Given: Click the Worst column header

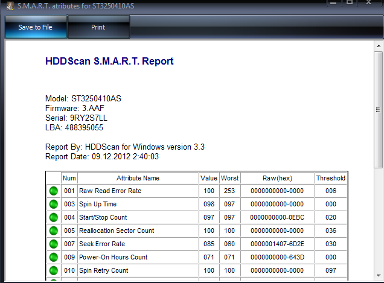Looking at the screenshot, I should [229, 178].
